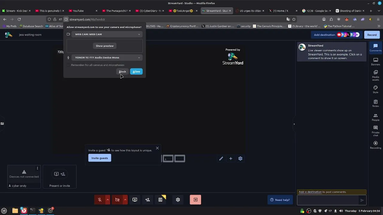
Task: Open the WEB CAM camera dropdown
Action: point(107,34)
